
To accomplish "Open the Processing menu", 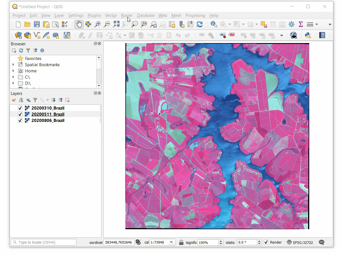I will 195,15.
